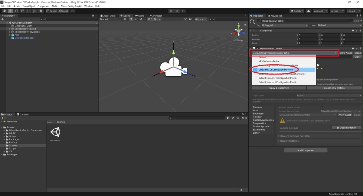The width and height of the screenshot is (363, 196).
Task: Toggle the MixedRealityToolkit component enabled checkbox
Action: click(x=257, y=49)
